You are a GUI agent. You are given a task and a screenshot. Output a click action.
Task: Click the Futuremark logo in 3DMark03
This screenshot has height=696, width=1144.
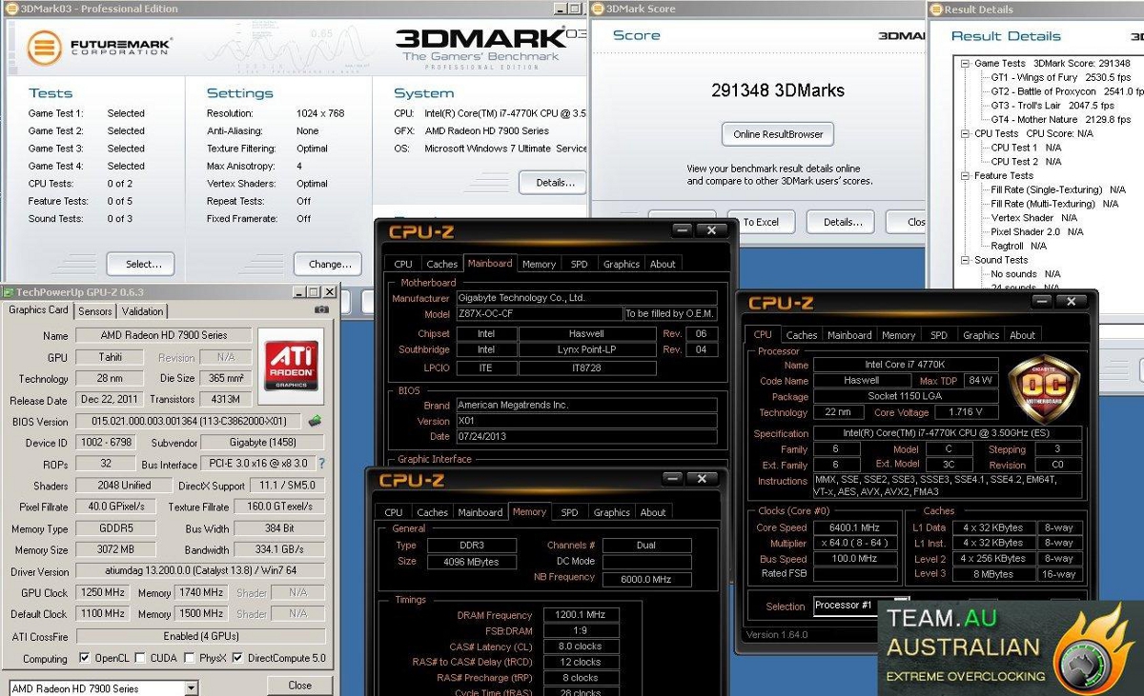(99, 47)
